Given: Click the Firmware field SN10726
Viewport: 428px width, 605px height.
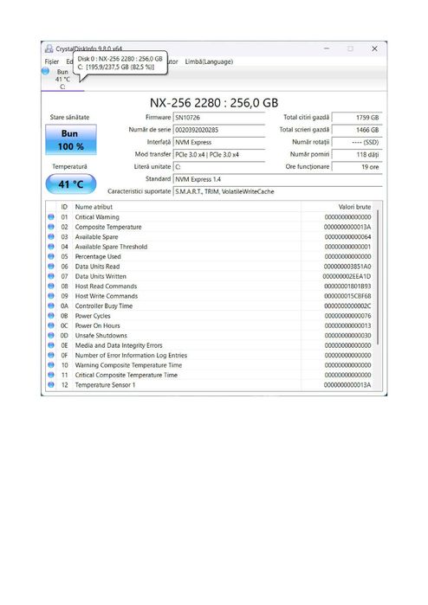Looking at the screenshot, I should tap(219, 118).
